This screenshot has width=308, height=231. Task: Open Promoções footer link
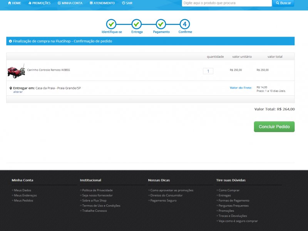[x=226, y=211]
